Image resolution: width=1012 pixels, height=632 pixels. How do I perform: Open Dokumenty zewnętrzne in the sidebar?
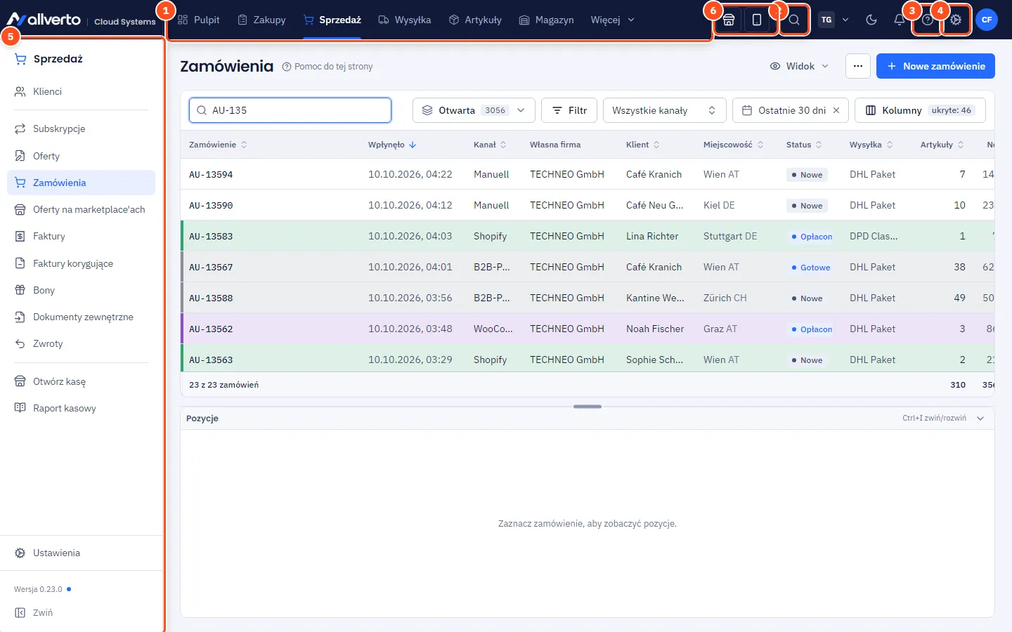coord(81,317)
